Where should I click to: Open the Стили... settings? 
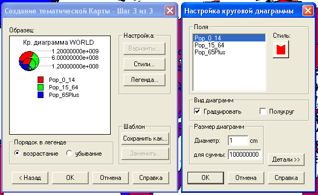tap(144, 64)
